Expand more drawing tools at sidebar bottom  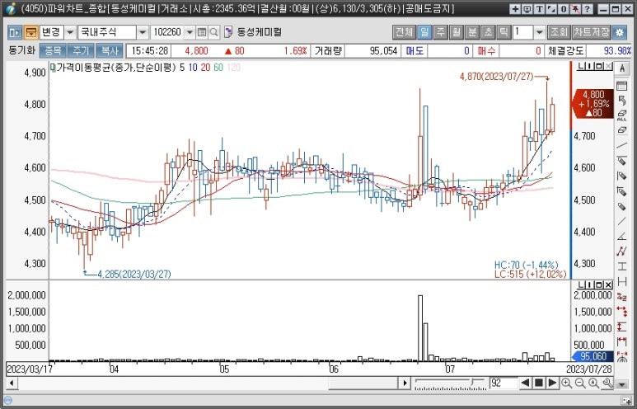click(x=621, y=383)
